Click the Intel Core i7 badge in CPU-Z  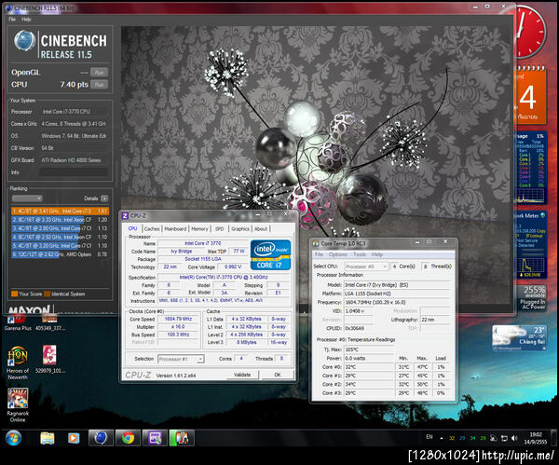coord(270,254)
